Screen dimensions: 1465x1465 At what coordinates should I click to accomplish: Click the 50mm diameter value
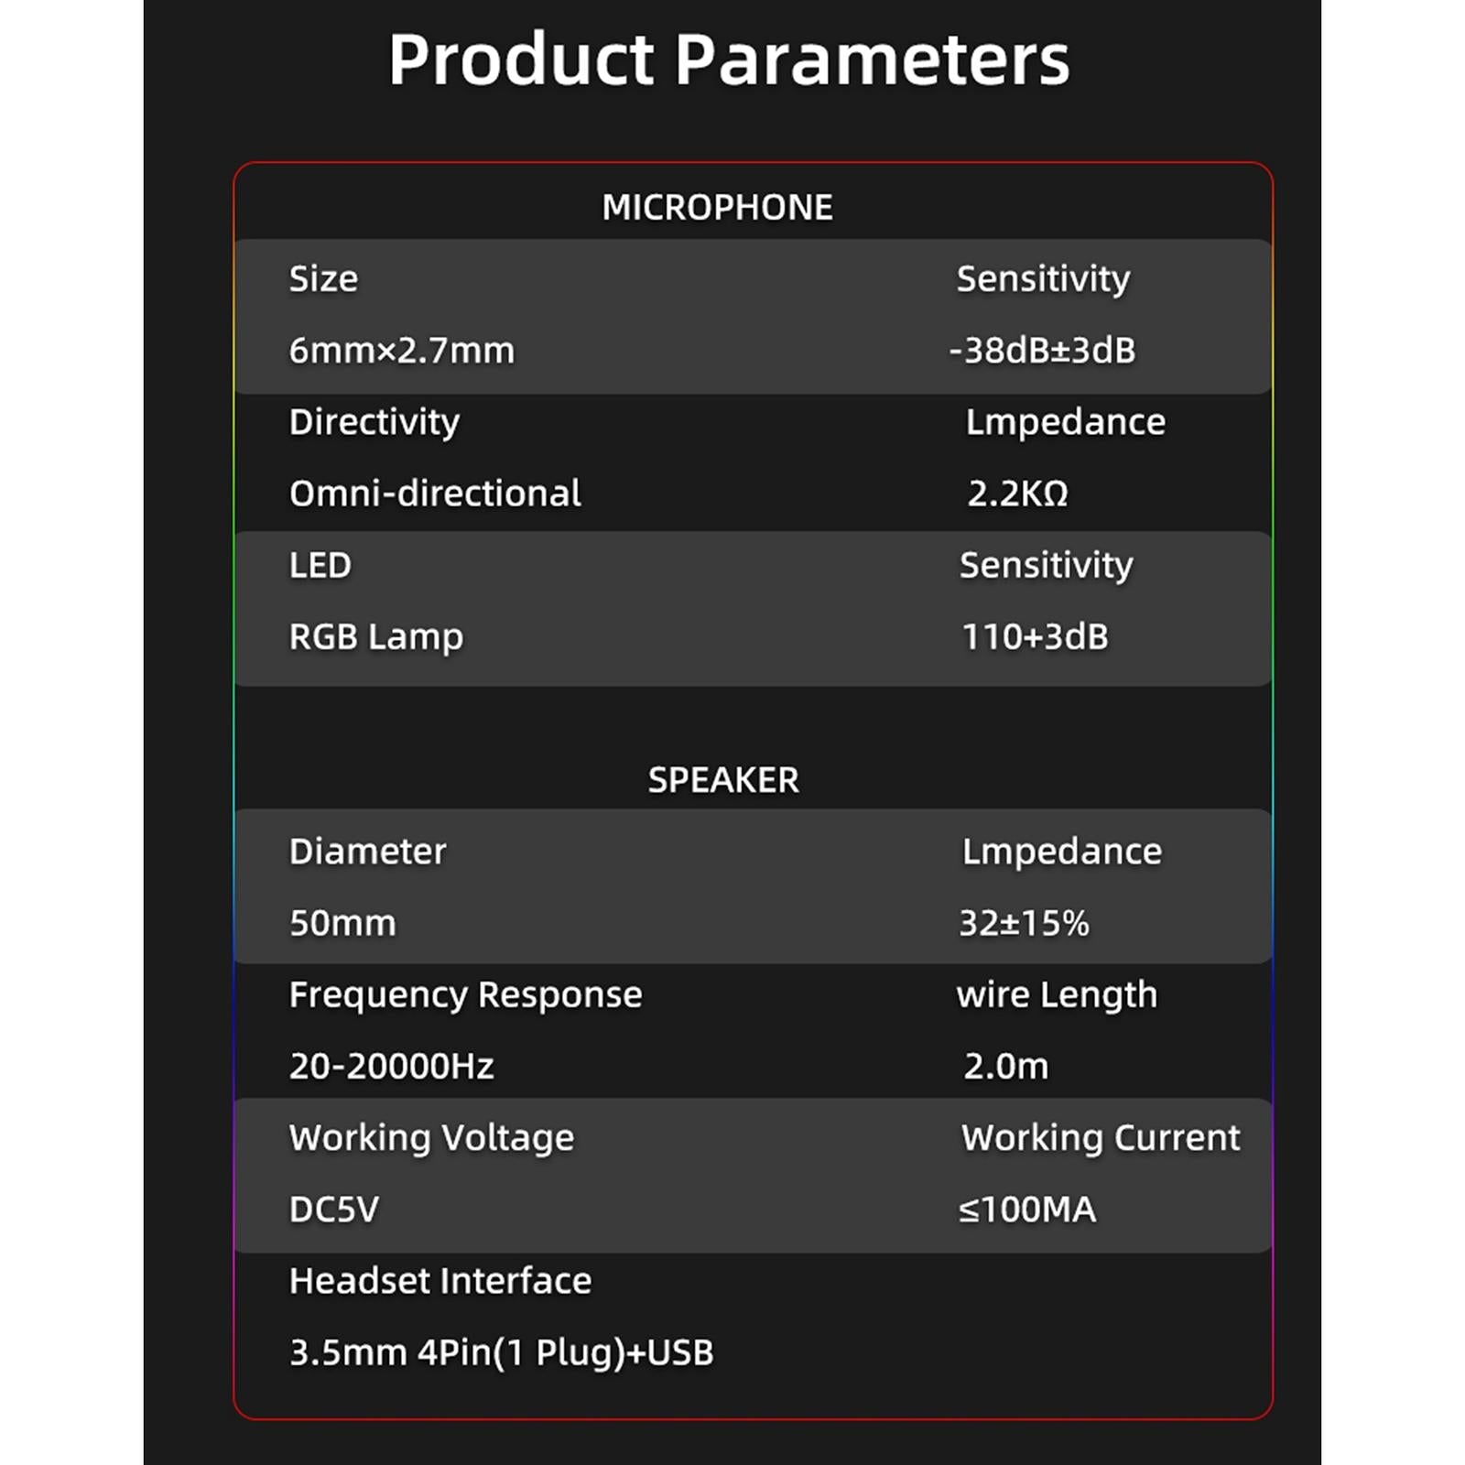(x=342, y=923)
